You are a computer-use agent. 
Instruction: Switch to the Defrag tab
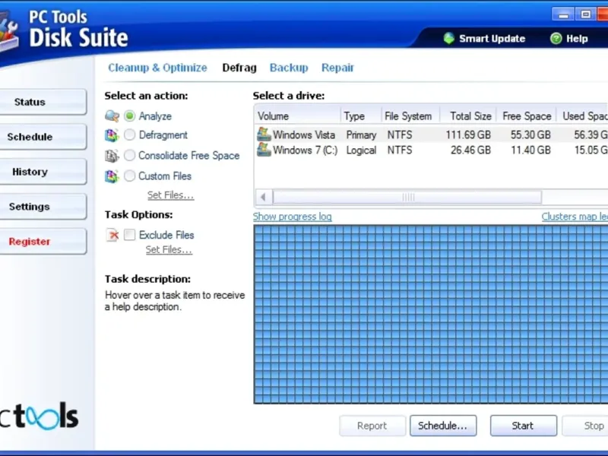pos(239,68)
